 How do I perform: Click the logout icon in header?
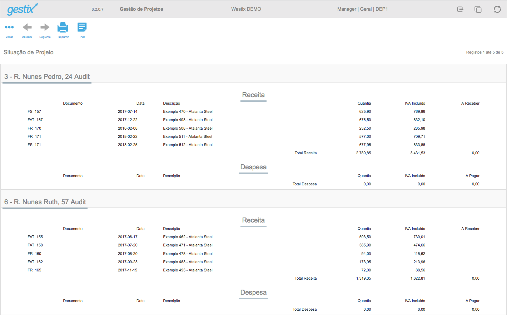[461, 9]
